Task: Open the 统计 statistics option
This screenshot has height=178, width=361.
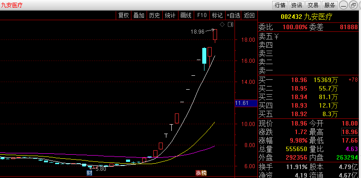Action: 170,15
